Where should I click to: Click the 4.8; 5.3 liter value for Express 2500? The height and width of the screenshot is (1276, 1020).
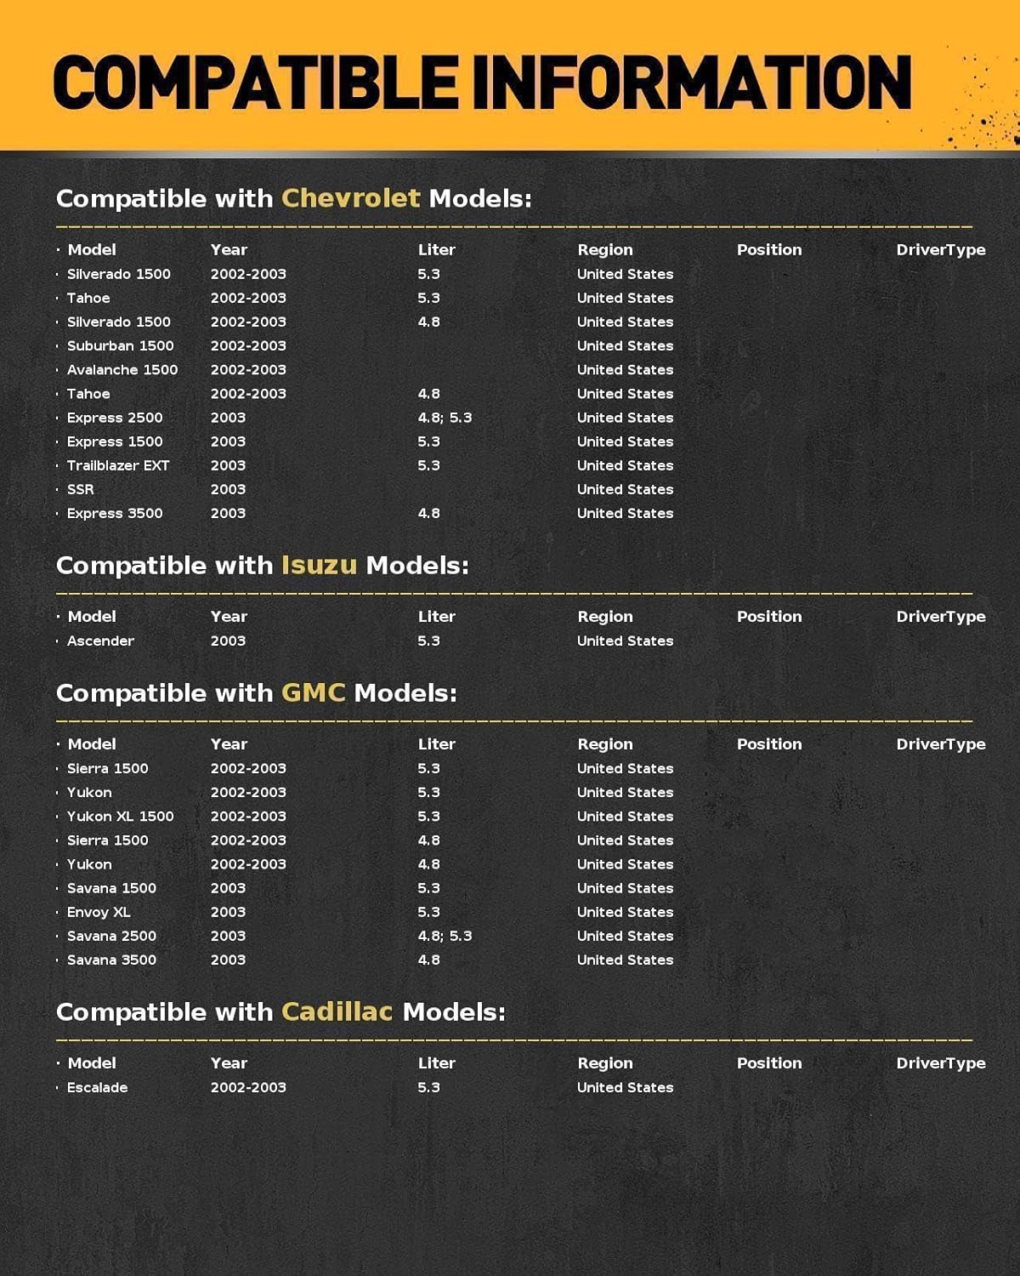pyautogui.click(x=445, y=418)
